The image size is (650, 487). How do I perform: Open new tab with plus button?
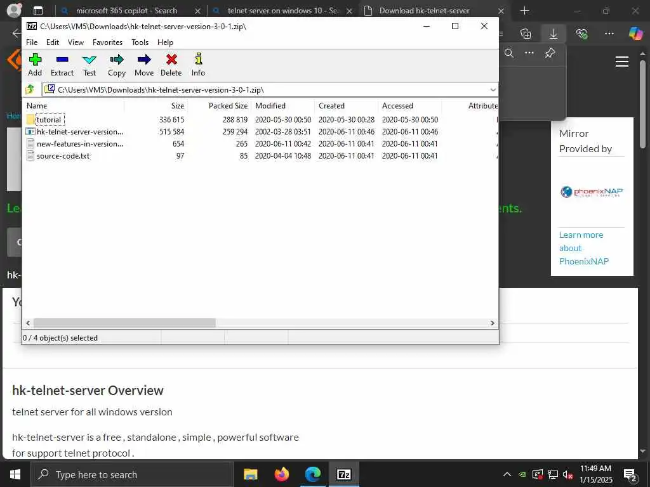[525, 11]
